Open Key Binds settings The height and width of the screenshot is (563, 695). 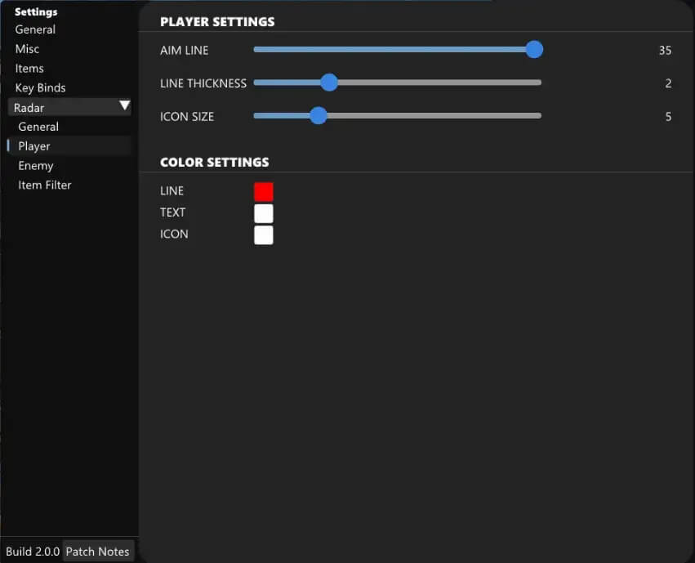click(40, 87)
